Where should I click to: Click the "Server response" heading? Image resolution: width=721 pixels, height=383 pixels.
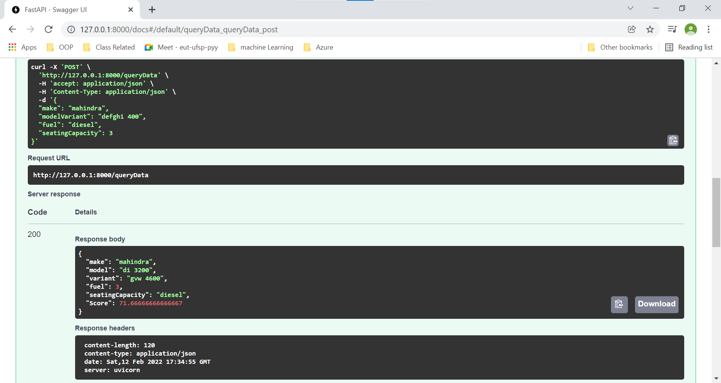pos(54,194)
